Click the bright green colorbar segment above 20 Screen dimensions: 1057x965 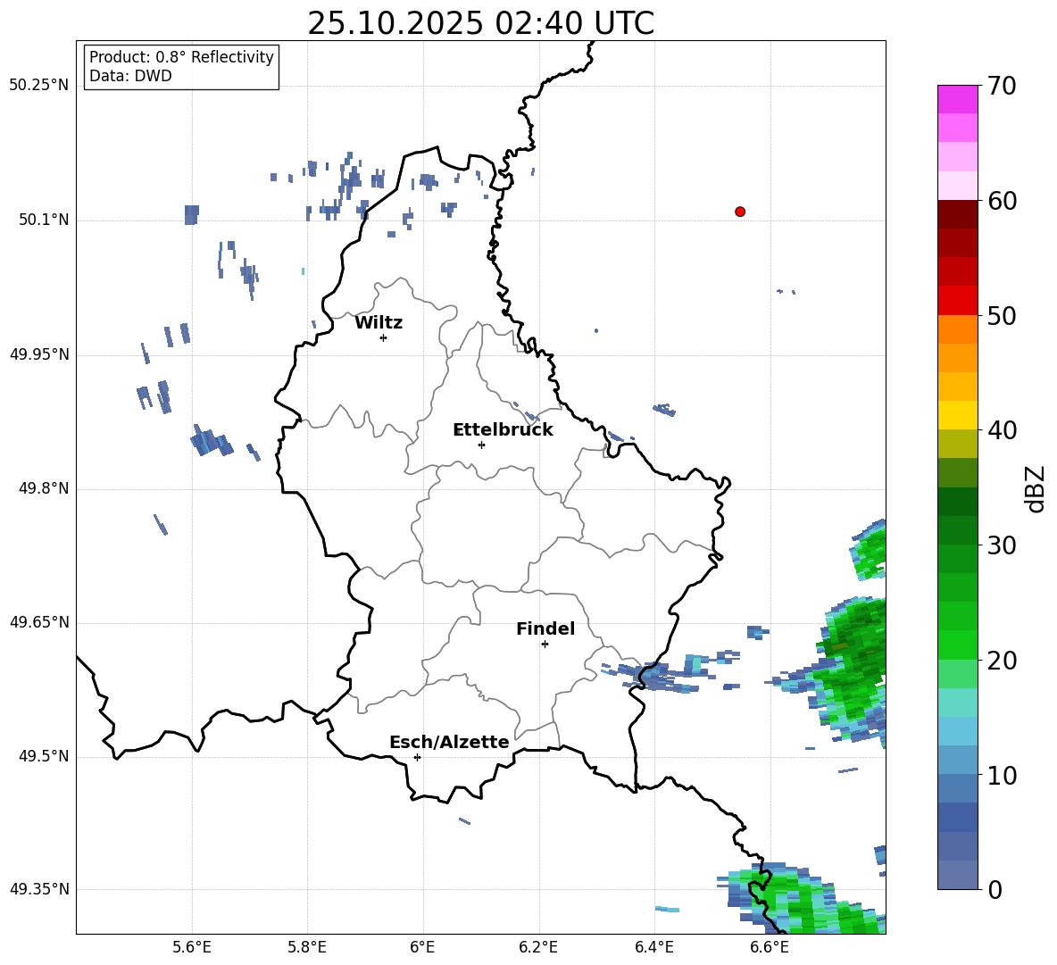tap(957, 645)
